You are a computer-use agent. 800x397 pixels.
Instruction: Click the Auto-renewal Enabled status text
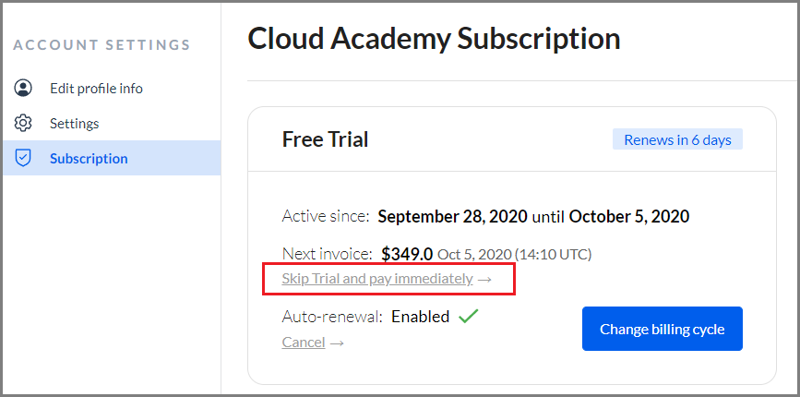click(420, 317)
